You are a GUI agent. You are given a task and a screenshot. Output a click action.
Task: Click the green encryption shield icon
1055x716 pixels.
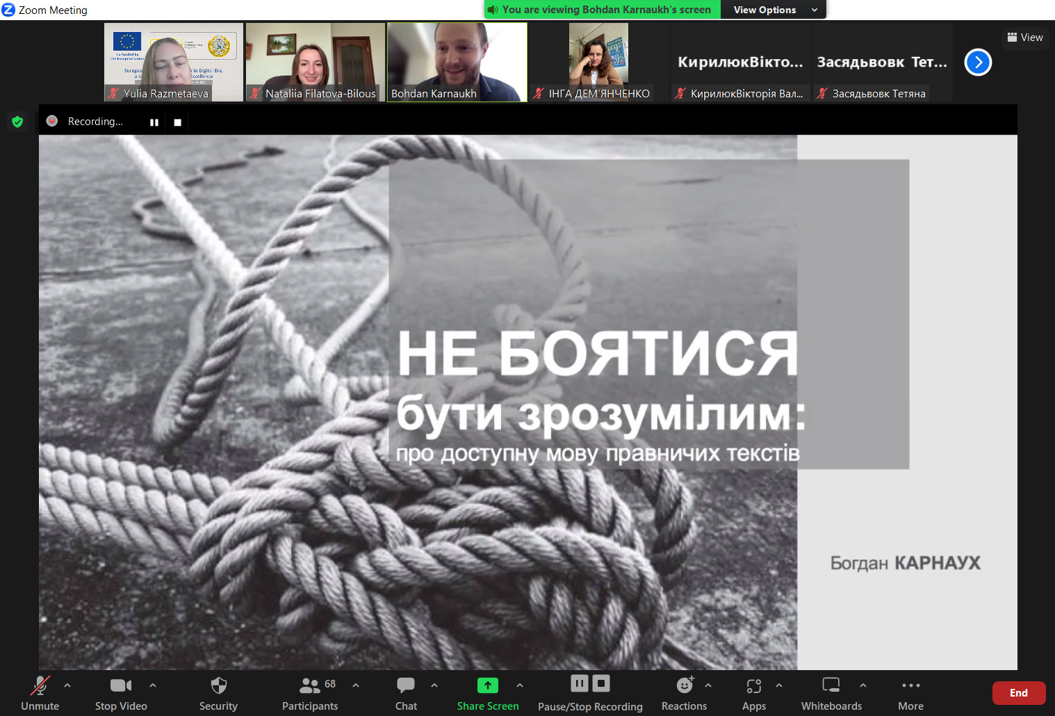pos(17,122)
